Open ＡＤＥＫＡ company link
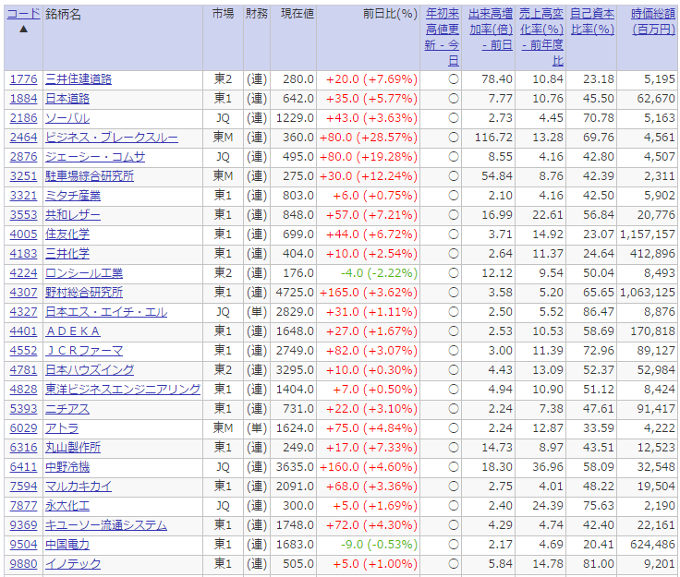Viewport: 680px width, 577px height. pyautogui.click(x=73, y=331)
